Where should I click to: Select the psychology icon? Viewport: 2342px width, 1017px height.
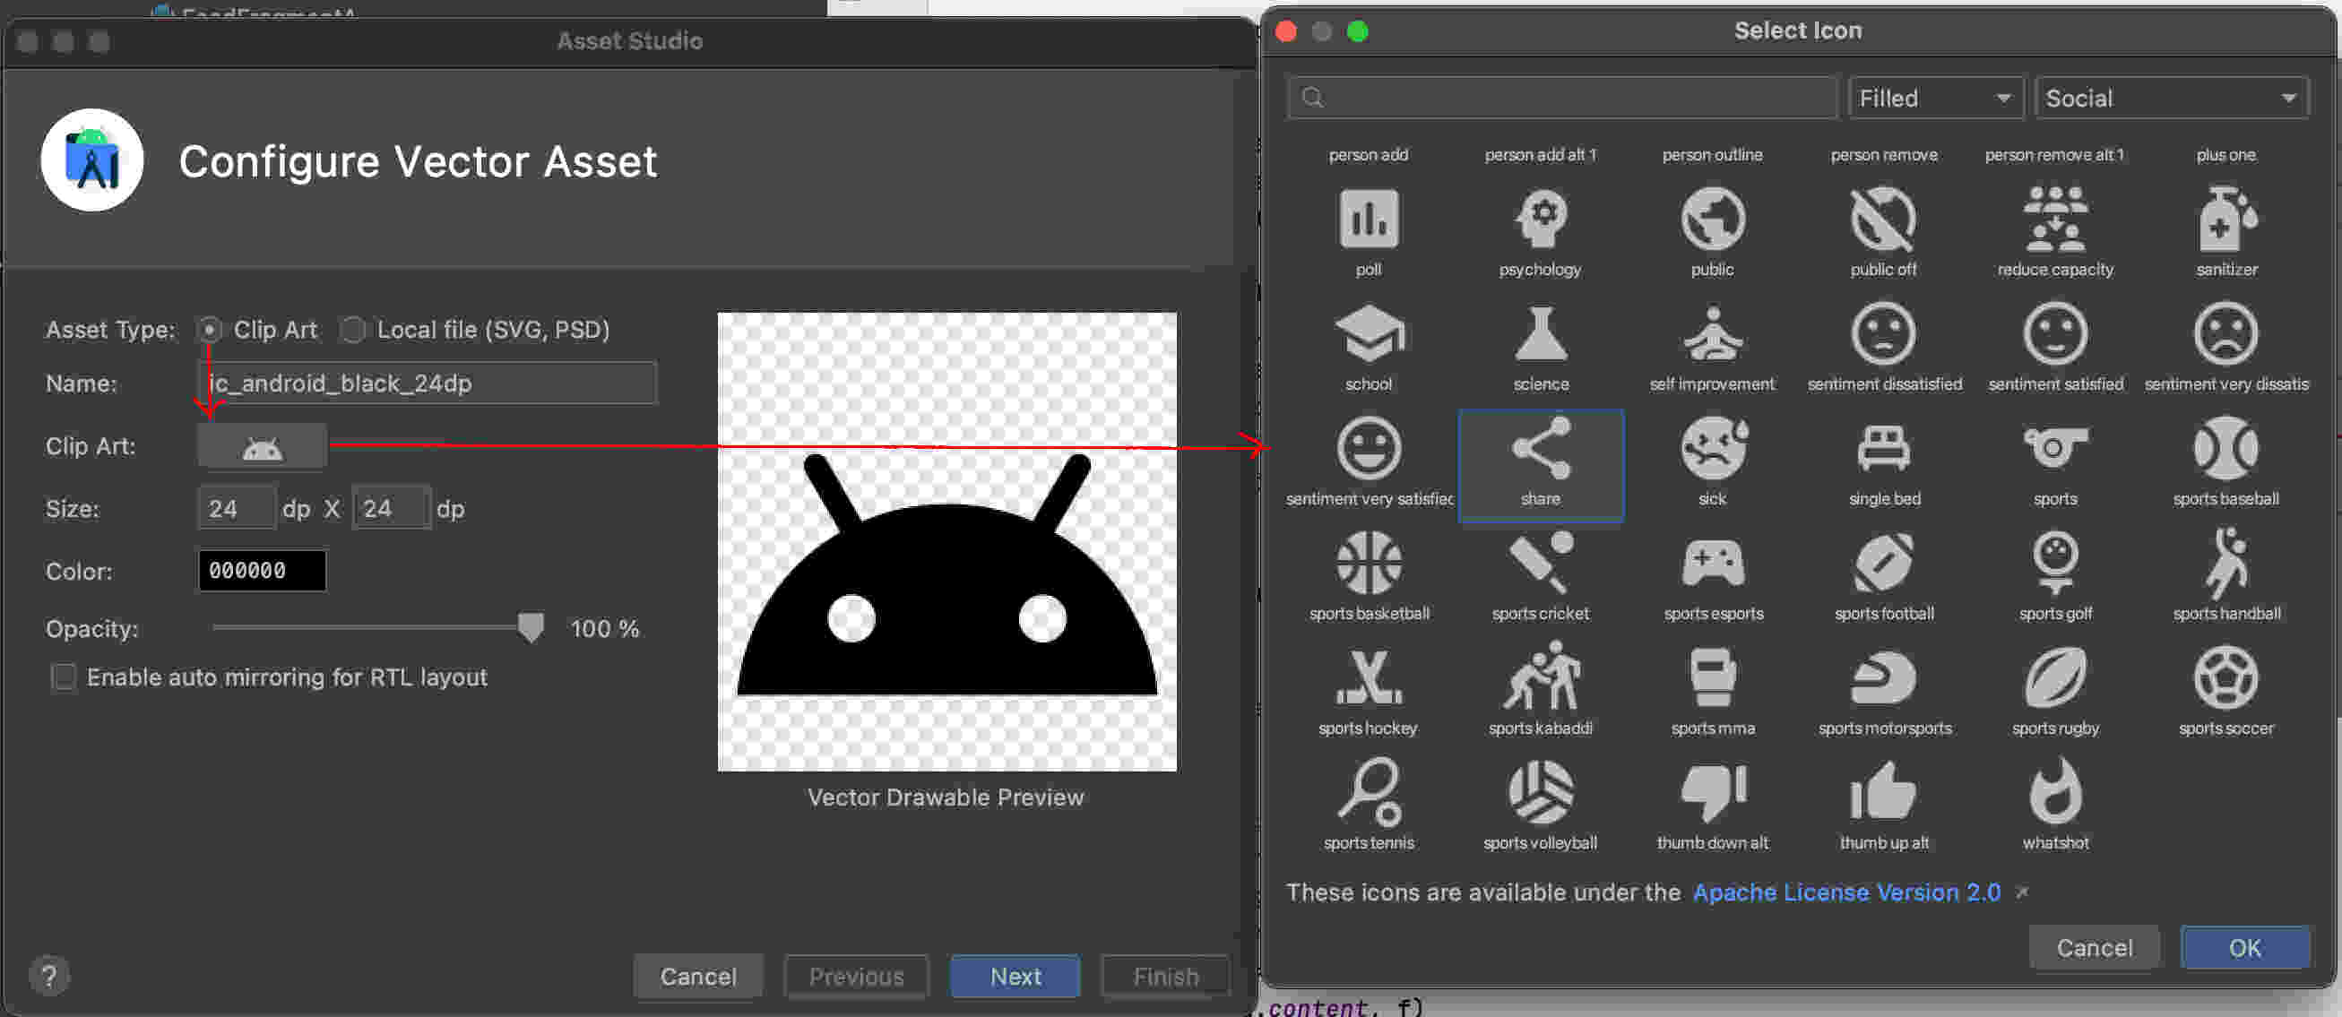click(1540, 218)
